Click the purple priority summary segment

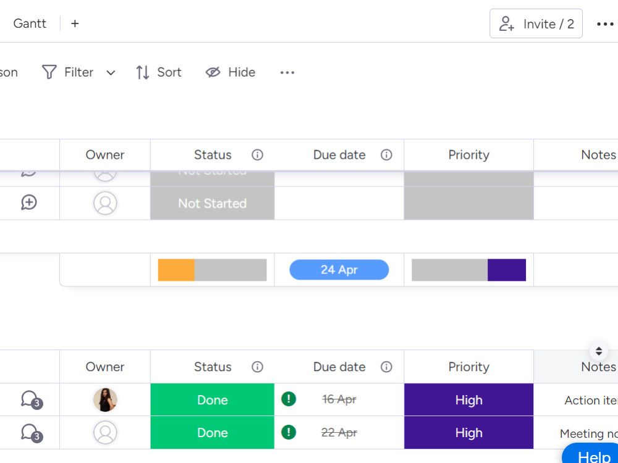coord(507,270)
